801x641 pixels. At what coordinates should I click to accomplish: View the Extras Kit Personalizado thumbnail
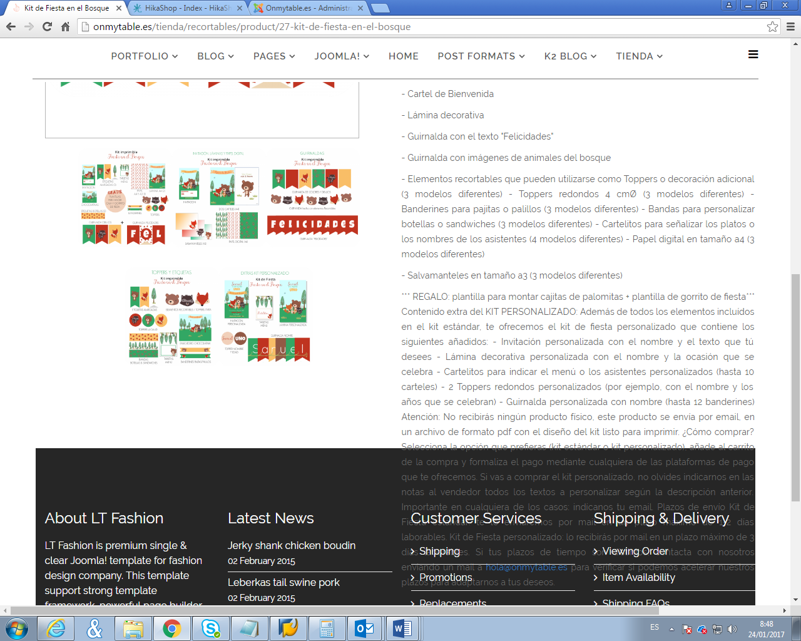point(265,317)
